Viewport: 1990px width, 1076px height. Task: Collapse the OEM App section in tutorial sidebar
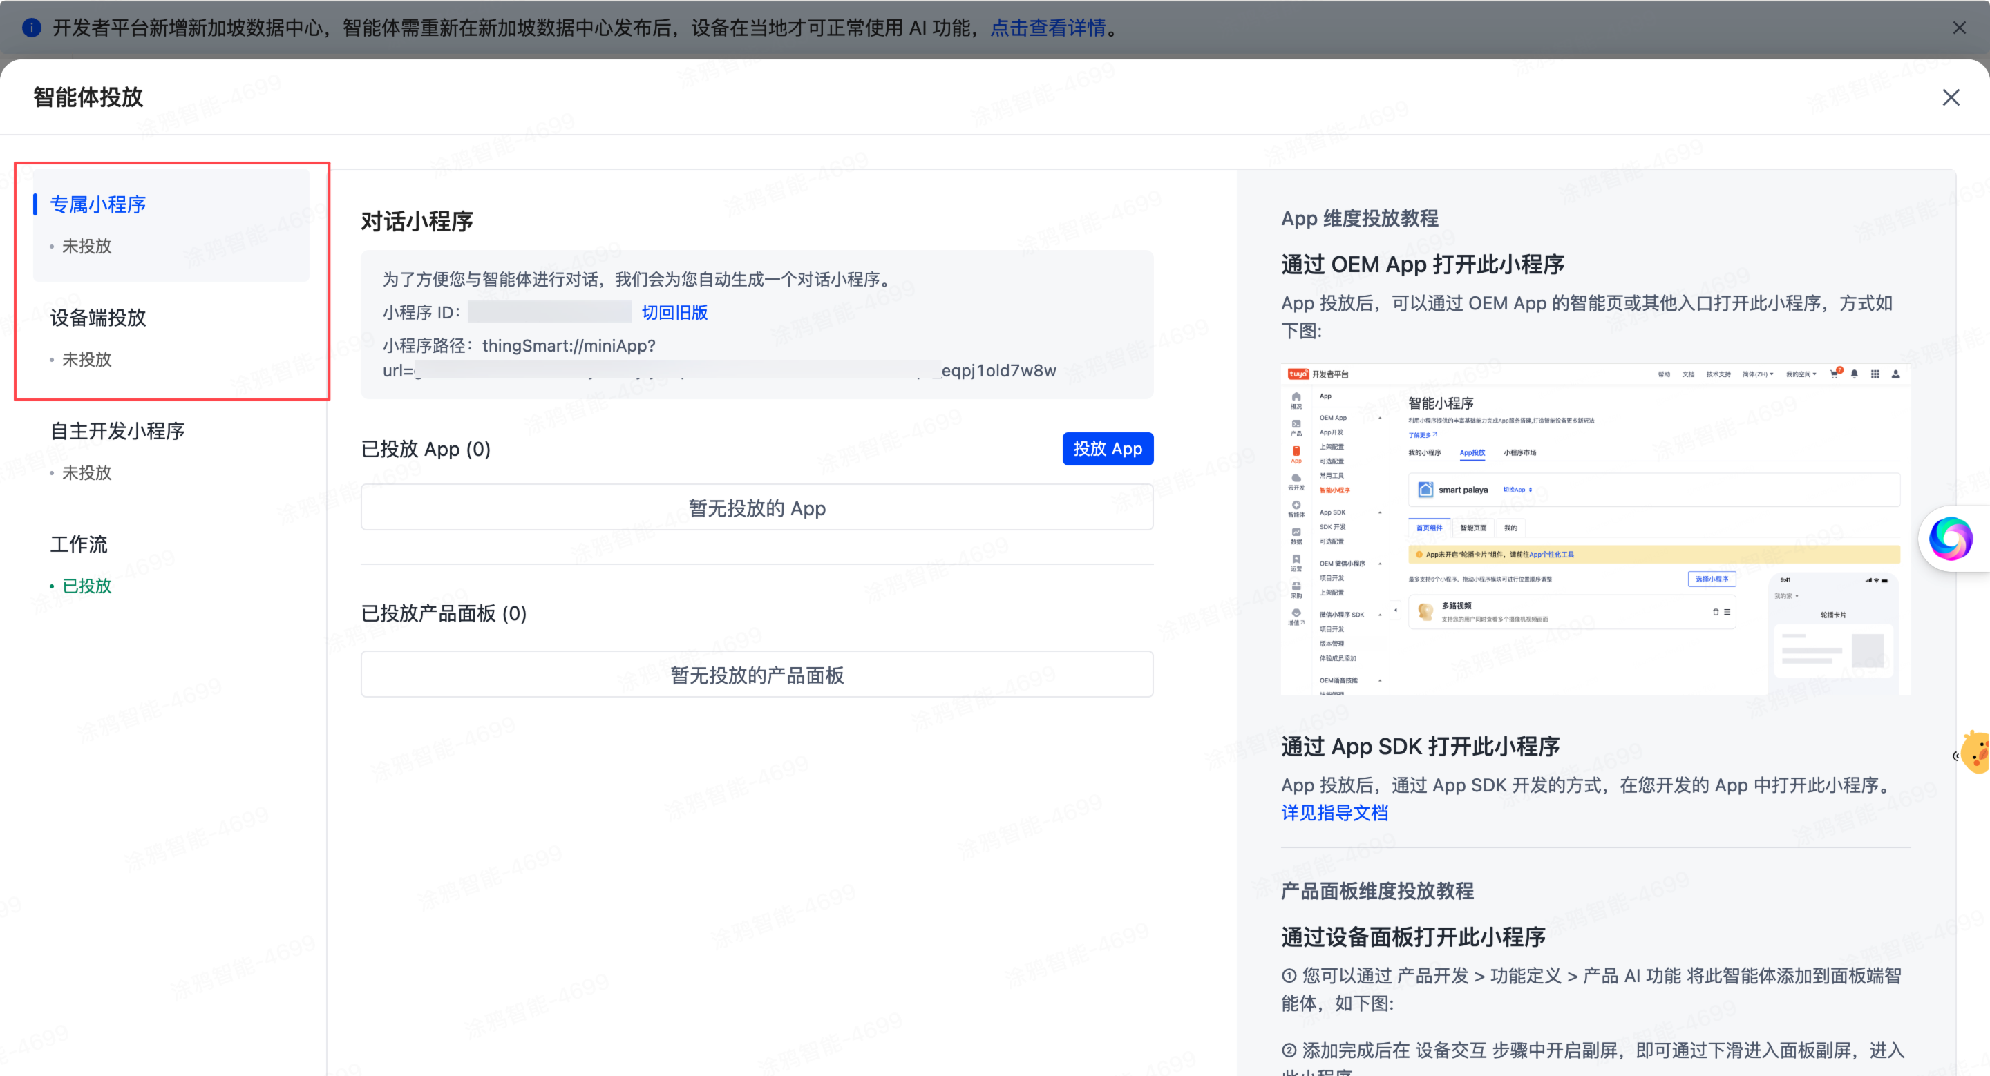(1380, 418)
